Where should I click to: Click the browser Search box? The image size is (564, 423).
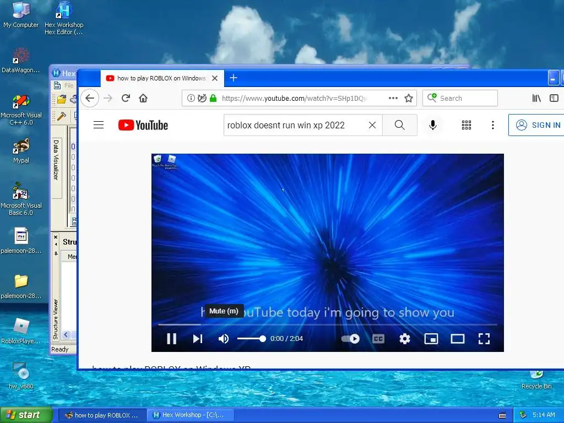pos(460,98)
